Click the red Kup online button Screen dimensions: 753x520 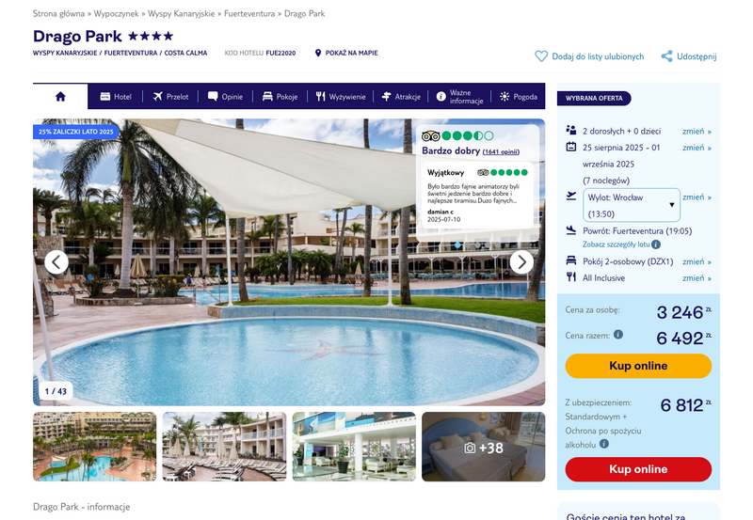coord(638,469)
